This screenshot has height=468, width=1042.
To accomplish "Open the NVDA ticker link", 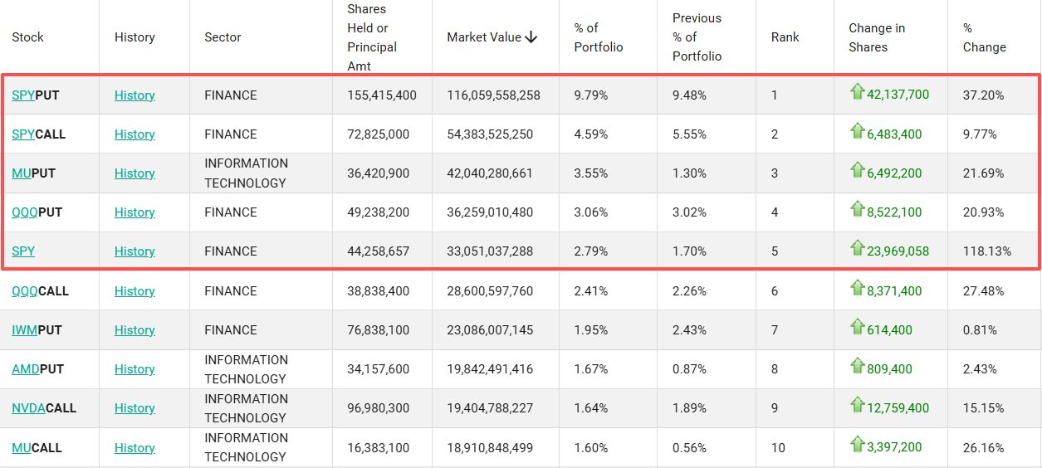I will click(x=28, y=408).
